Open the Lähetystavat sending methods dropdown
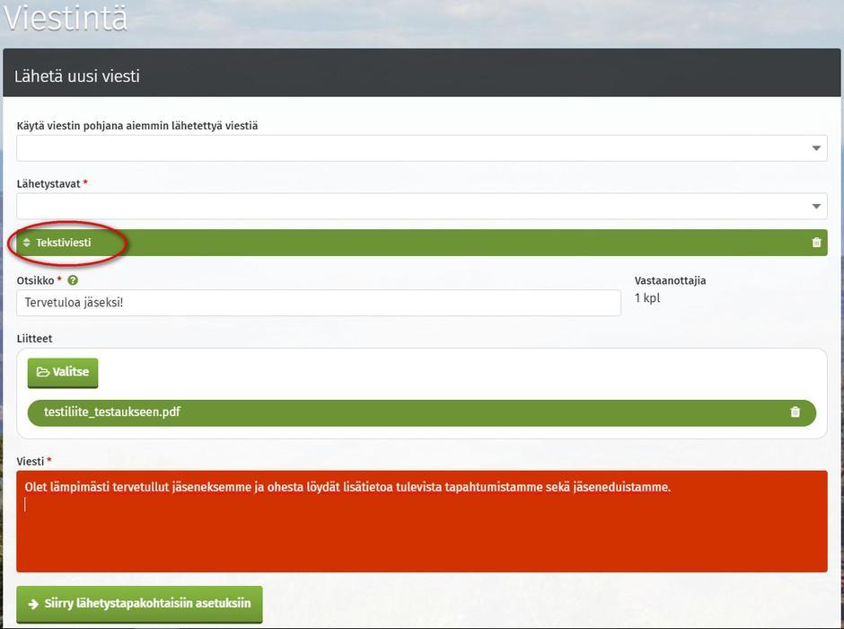The height and width of the screenshot is (629, 844). pyautogui.click(x=421, y=207)
